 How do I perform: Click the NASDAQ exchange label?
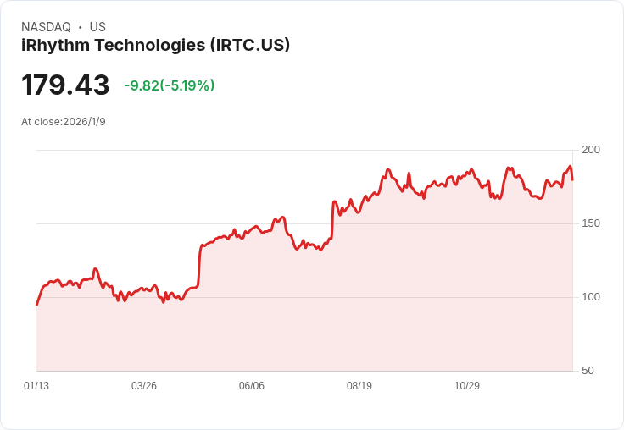pos(46,27)
